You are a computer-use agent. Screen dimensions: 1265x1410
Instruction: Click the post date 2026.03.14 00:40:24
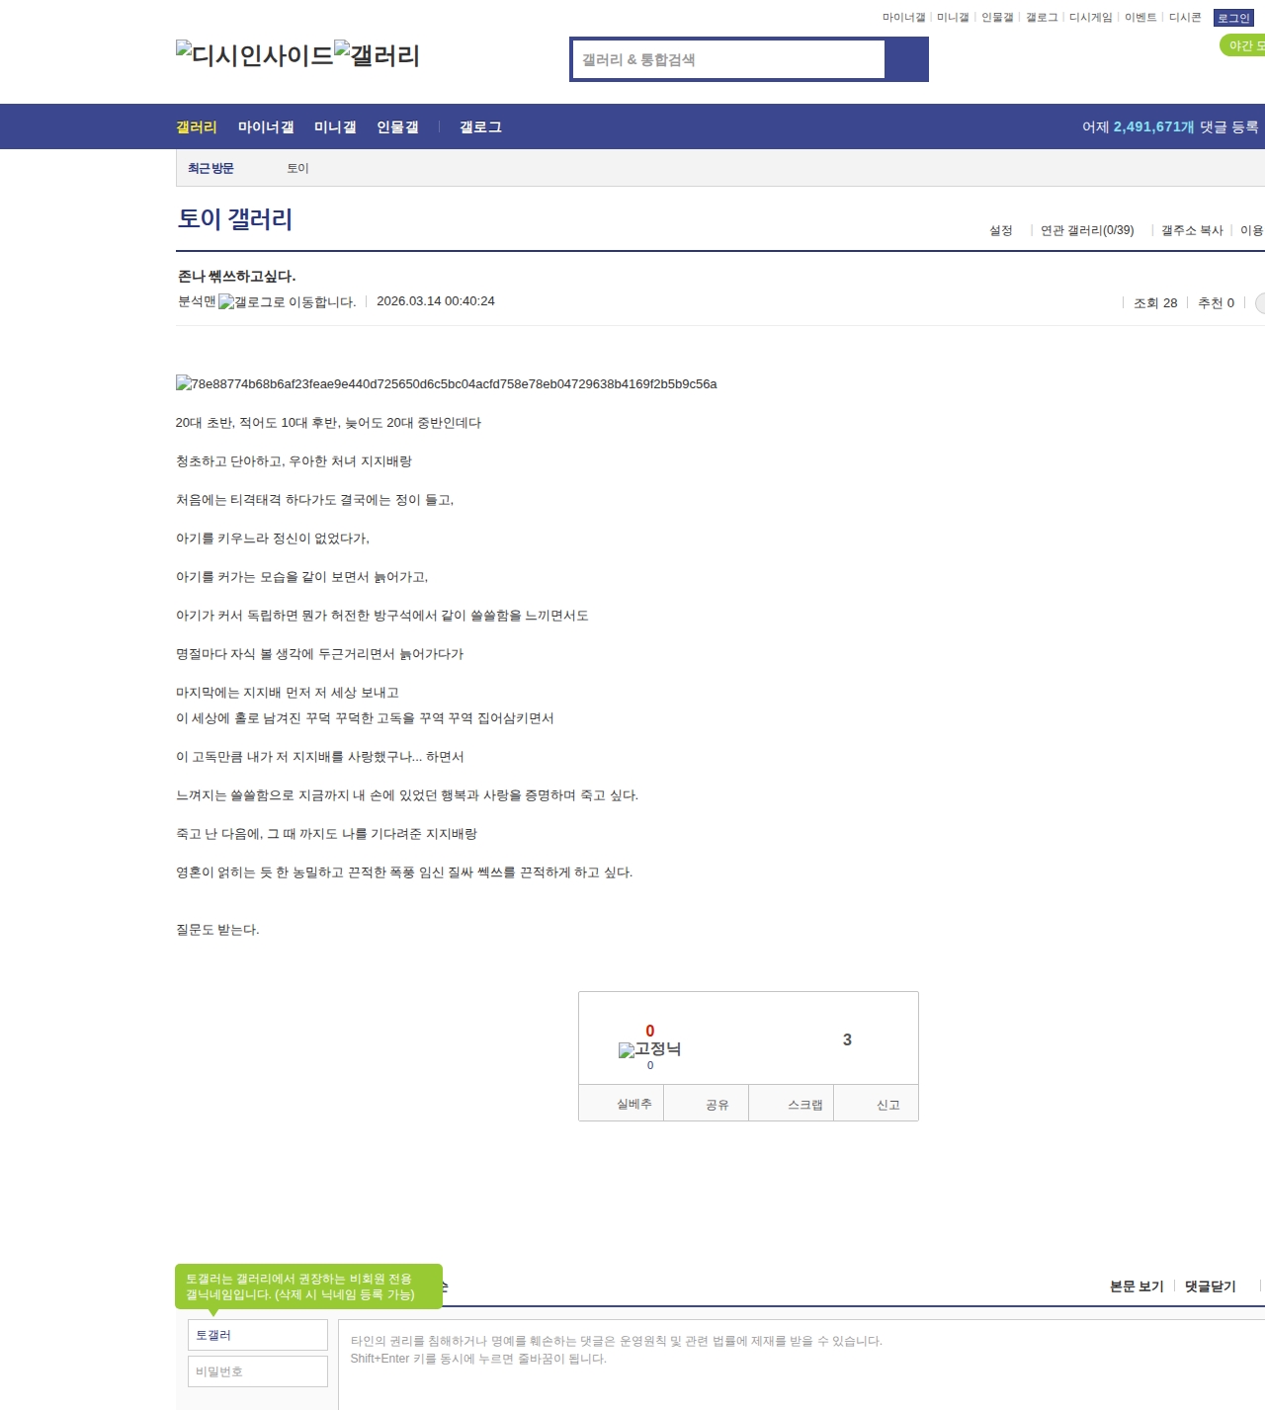click(x=436, y=301)
